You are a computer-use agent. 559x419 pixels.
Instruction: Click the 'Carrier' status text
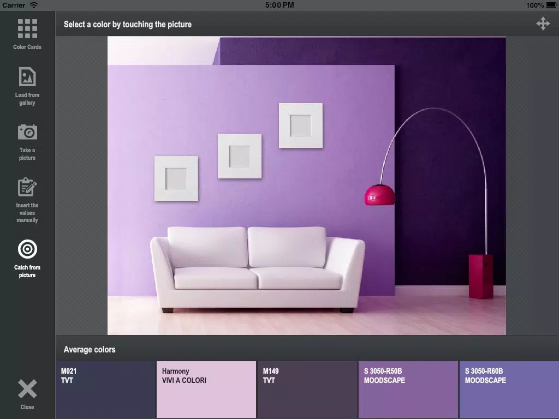coord(14,5)
